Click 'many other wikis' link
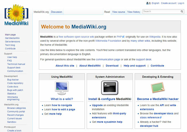 pyautogui.click(x=140, y=41)
